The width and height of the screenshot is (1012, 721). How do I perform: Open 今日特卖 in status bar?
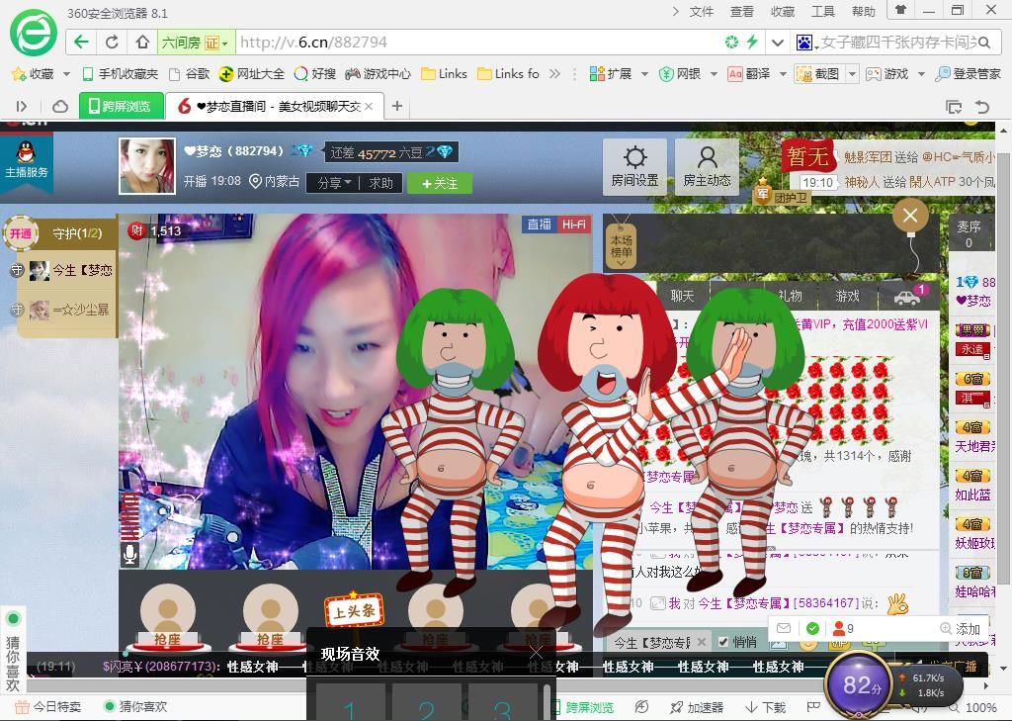click(48, 707)
